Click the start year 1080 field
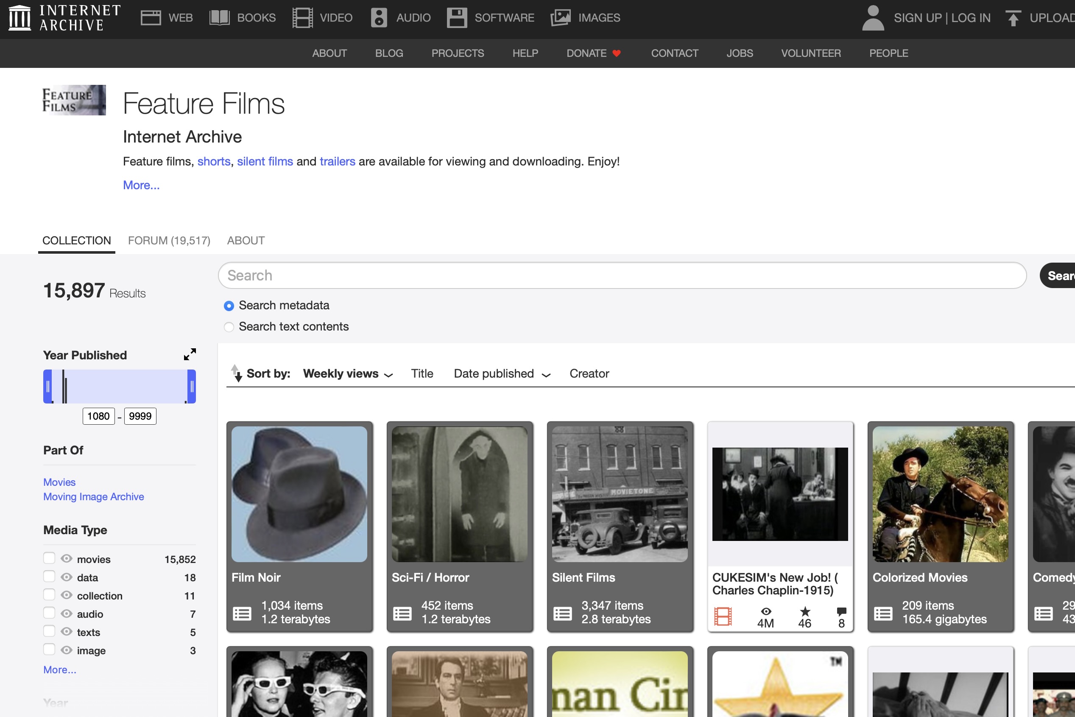Screen dimensions: 1075x717 coord(99,416)
